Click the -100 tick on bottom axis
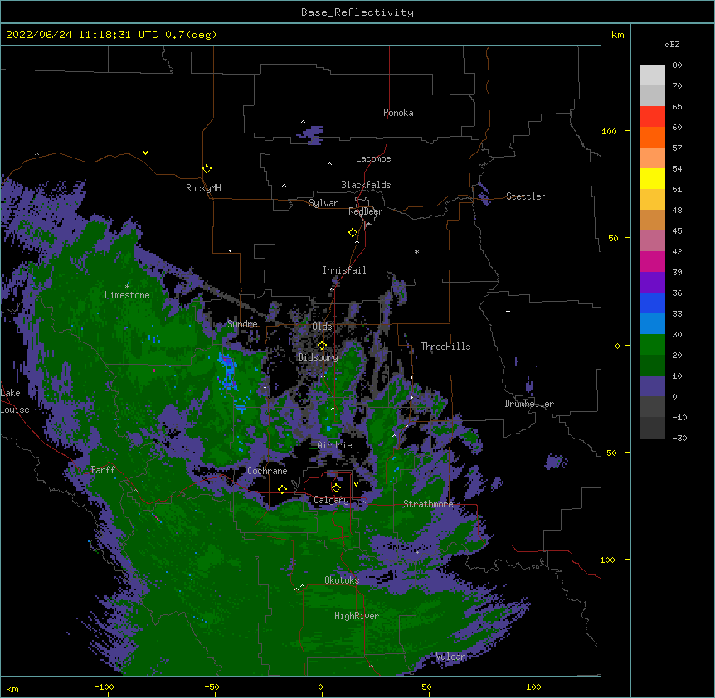Viewport: 715px width, 698px height. click(104, 686)
